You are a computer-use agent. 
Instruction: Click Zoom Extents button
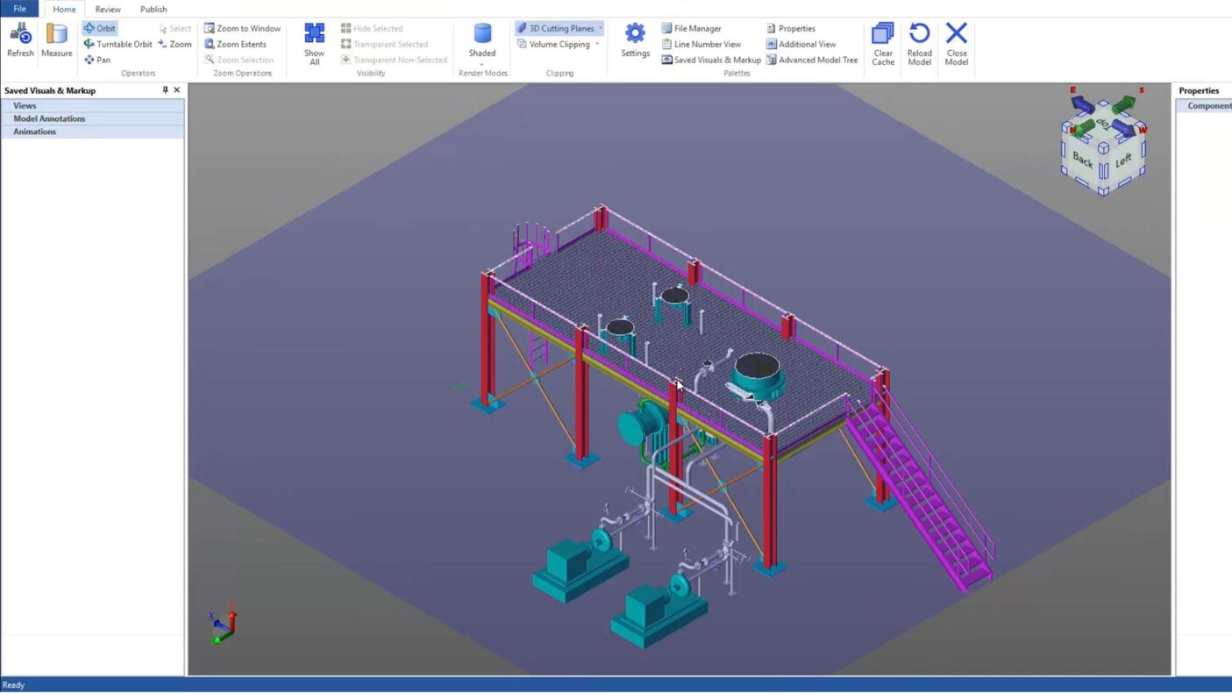click(x=235, y=44)
